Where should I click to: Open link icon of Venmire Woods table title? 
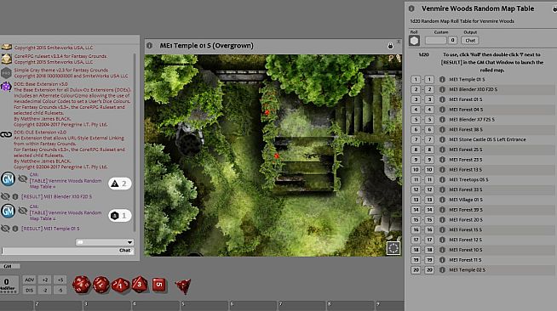point(411,8)
